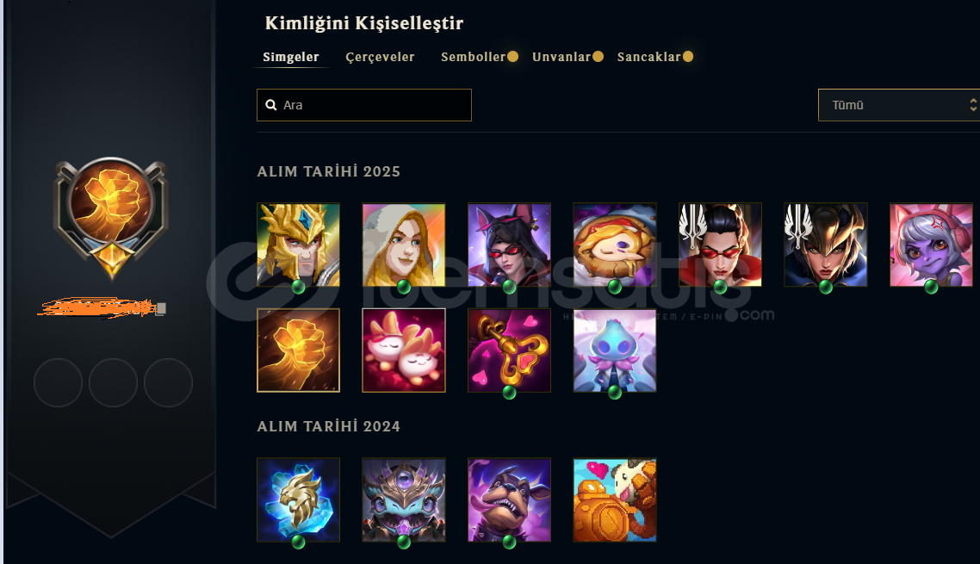Click the third empty token slot circle
Image resolution: width=980 pixels, height=564 pixels.
click(168, 382)
